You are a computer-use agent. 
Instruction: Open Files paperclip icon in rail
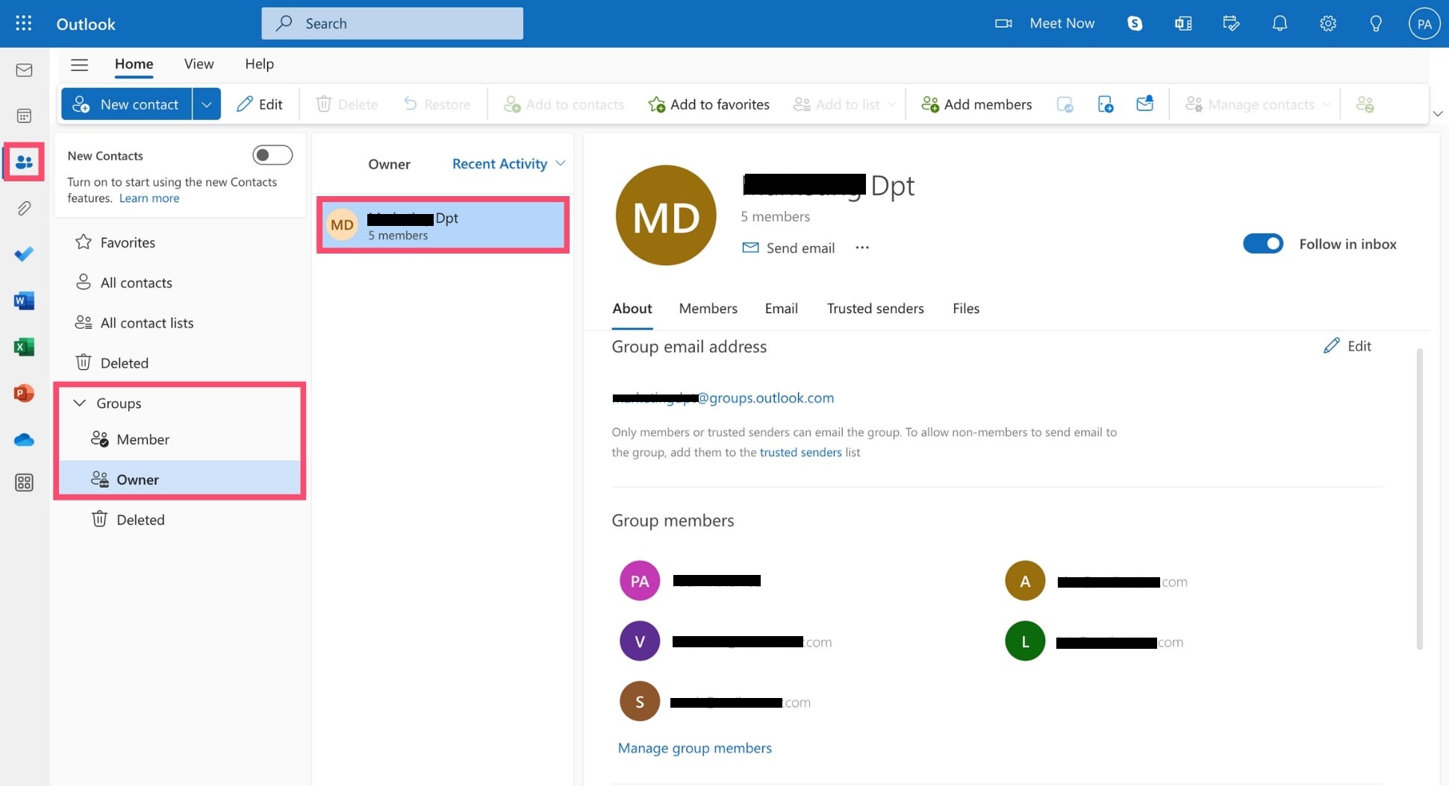24,208
